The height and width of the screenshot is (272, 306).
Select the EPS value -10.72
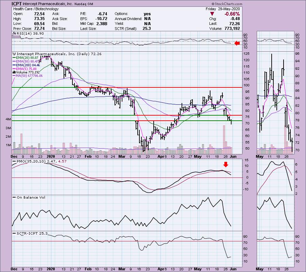(101, 19)
